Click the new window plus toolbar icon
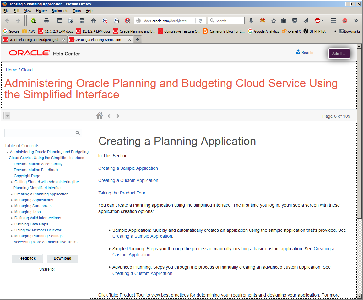The width and height of the screenshot is (363, 300). pos(71,21)
